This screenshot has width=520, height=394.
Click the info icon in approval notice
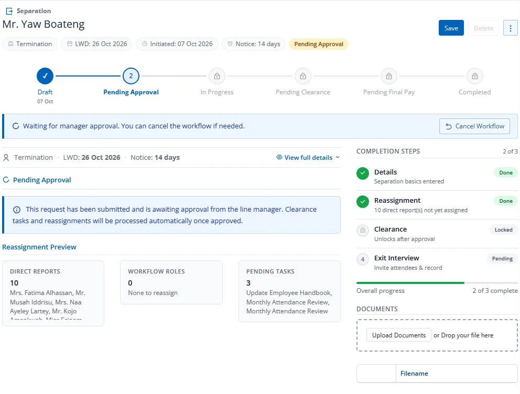pos(17,210)
